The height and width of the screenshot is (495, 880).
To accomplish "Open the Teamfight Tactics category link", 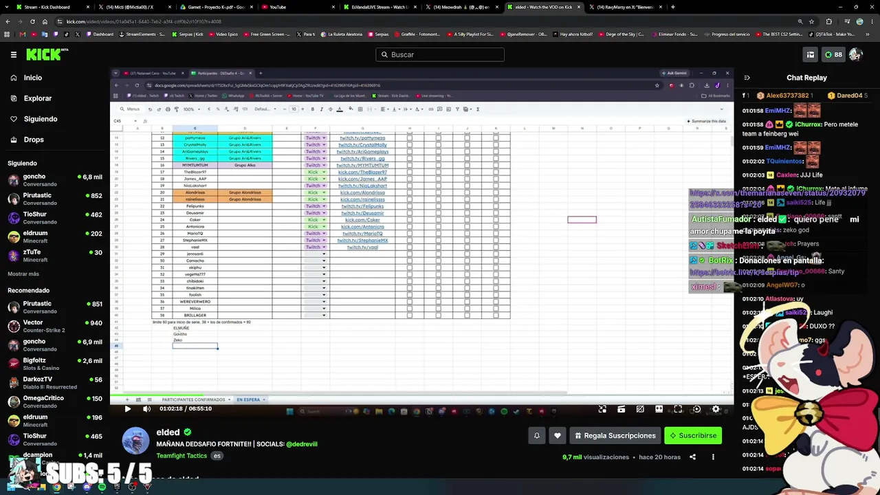I will 181,456.
